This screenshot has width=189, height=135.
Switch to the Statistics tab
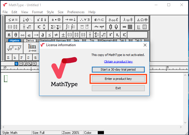(45, 40)
